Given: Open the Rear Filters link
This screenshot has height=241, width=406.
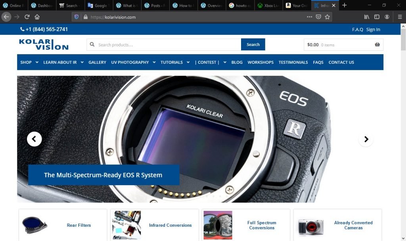Looking at the screenshot, I should click(79, 225).
